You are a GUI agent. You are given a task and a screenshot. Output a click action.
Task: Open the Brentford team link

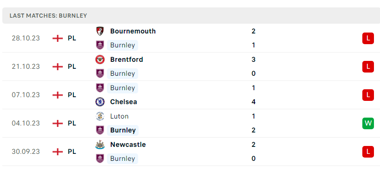pos(127,60)
